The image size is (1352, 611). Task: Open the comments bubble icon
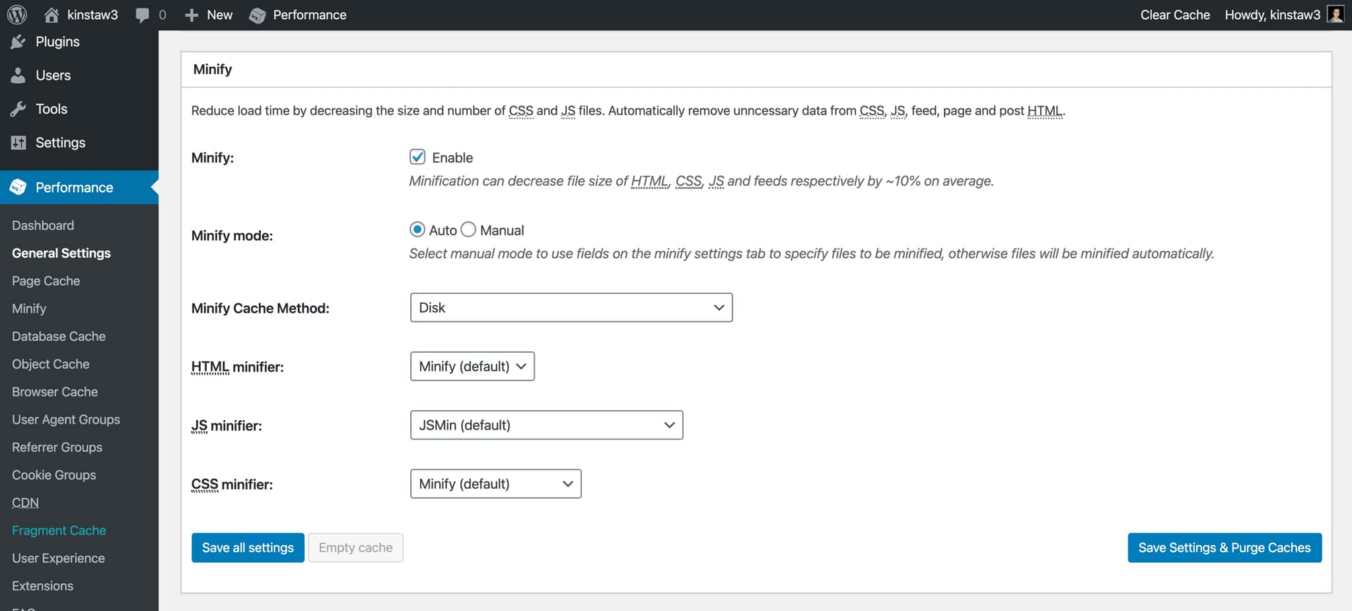pos(142,15)
